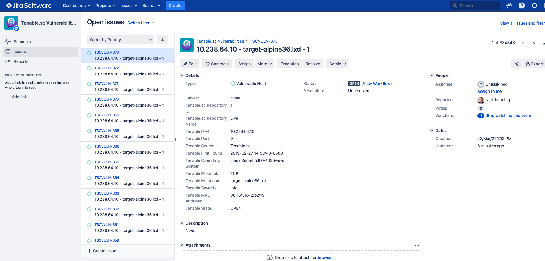
Task: Open Attachments options ellipsis menu
Action: click(417, 245)
